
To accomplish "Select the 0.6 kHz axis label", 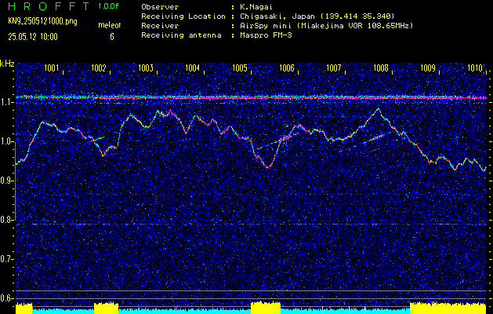I will click(x=6, y=298).
